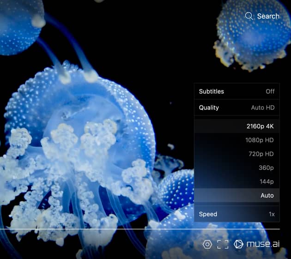Select Auto quality option
The image size is (291, 259).
237,195
